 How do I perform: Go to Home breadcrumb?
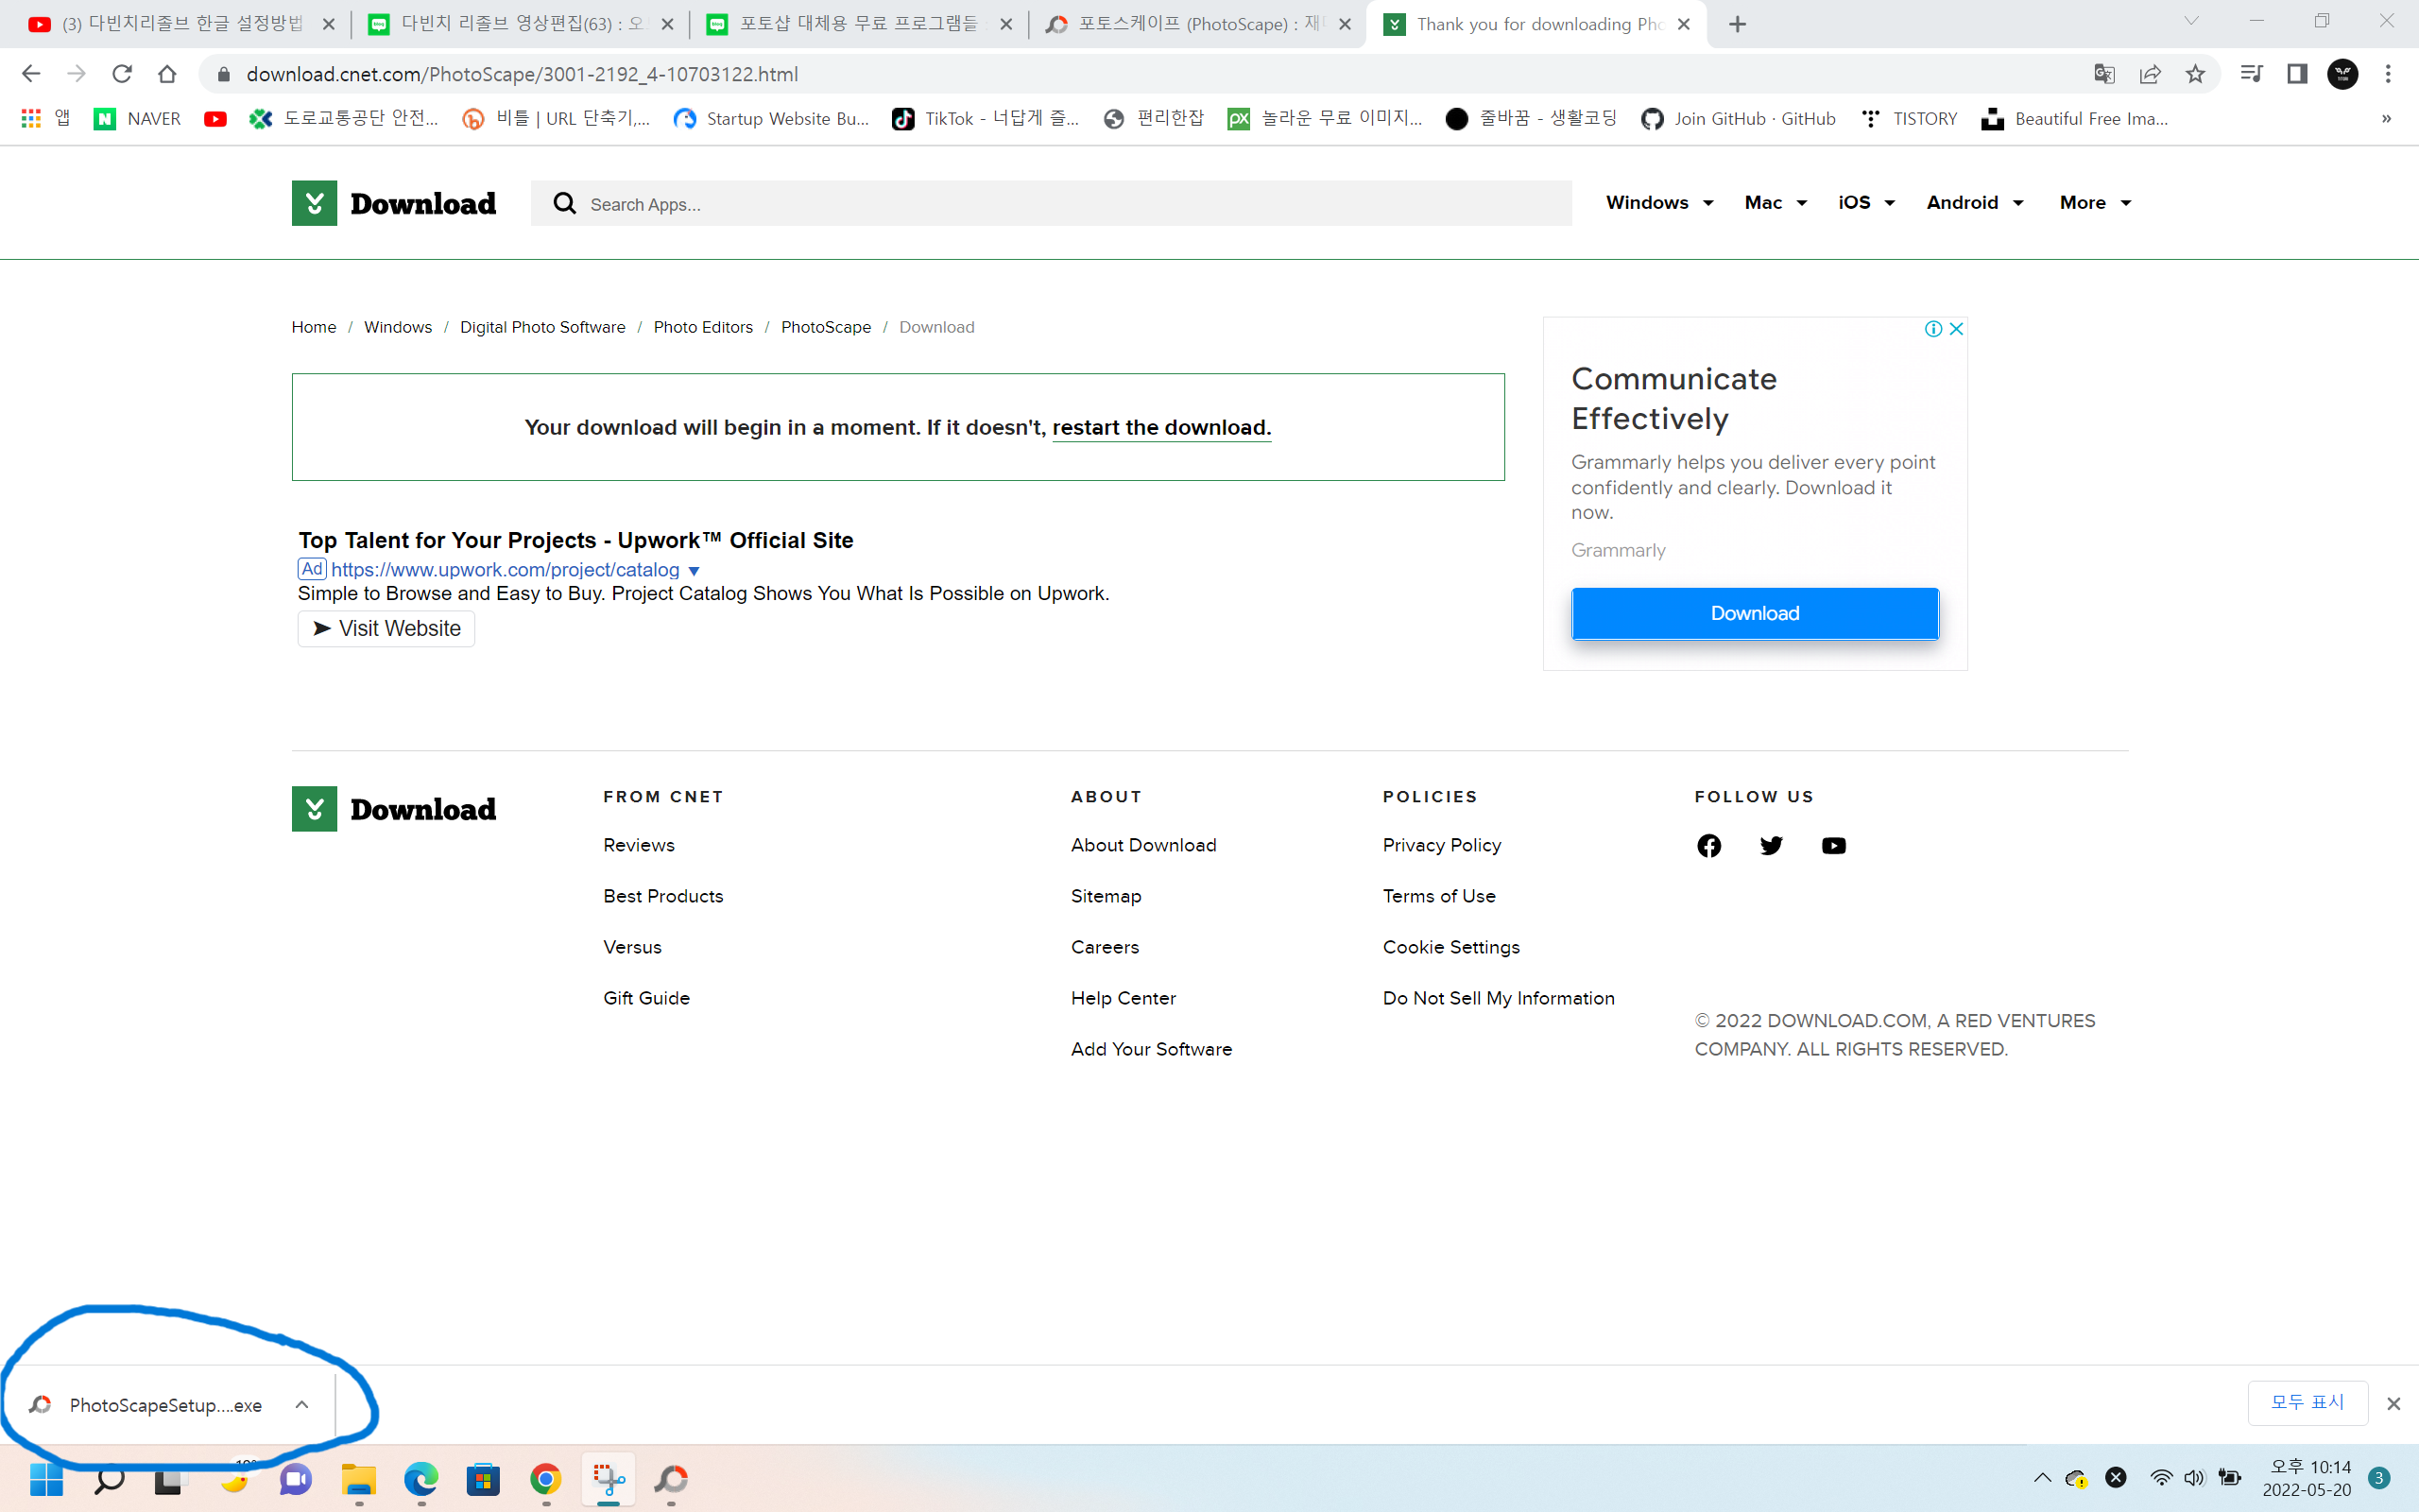coord(314,327)
